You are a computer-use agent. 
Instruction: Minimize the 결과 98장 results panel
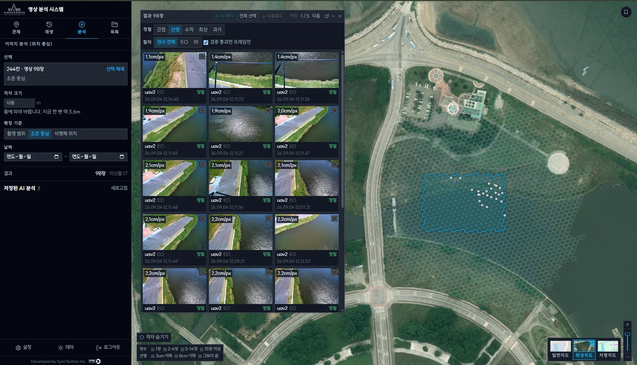(333, 16)
